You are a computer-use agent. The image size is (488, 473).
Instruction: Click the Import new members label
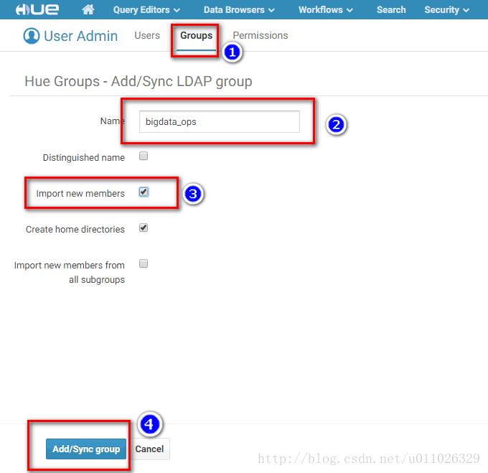click(x=80, y=194)
